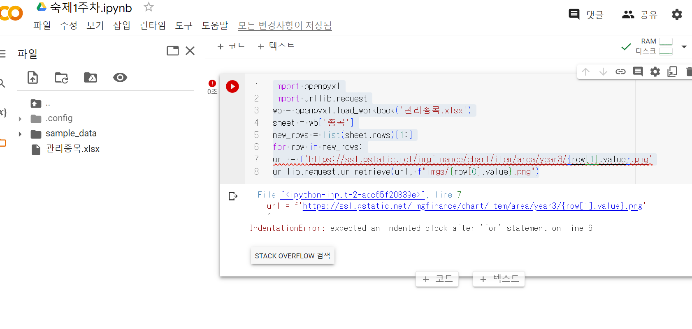Toggle the left sidebar table of contents
The width and height of the screenshot is (692, 329).
point(3,54)
